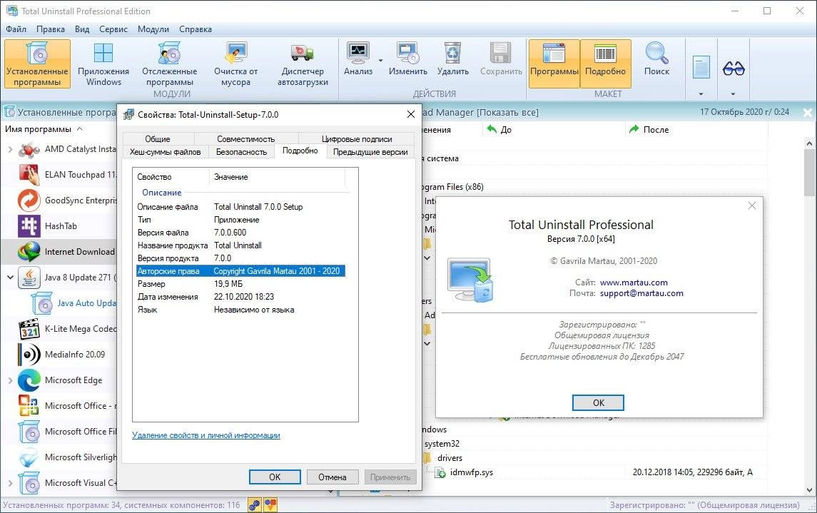
Task: Select the idmwfp.sys file entry
Action: [471, 472]
